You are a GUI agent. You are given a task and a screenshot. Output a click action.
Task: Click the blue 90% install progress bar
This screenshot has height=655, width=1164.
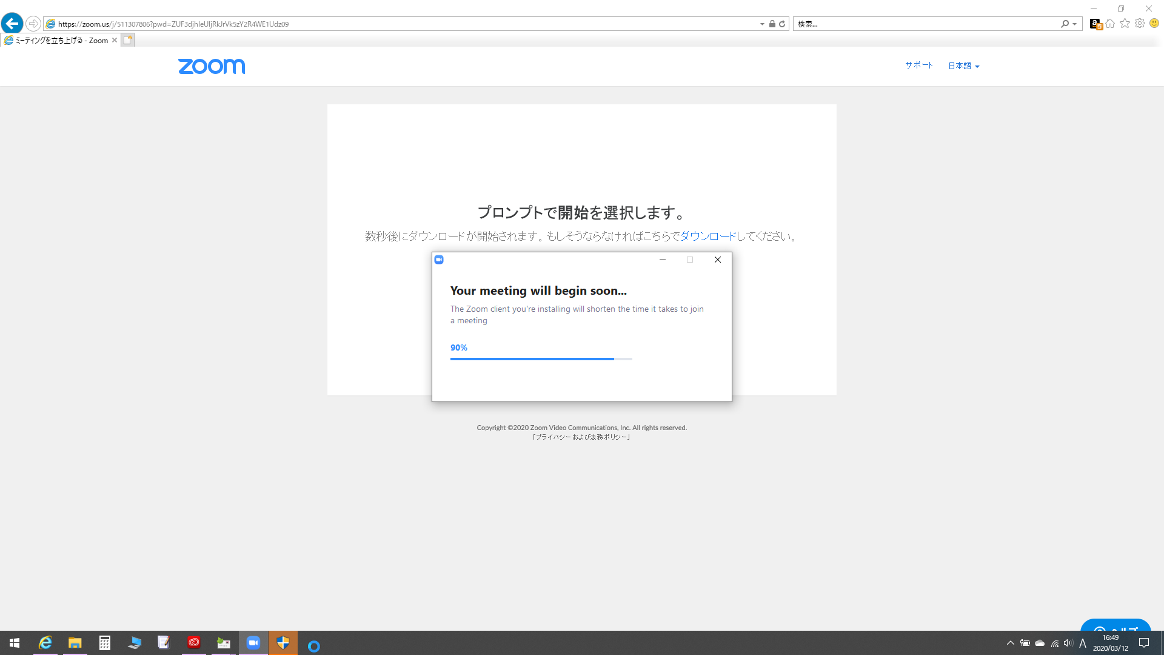[x=541, y=359]
